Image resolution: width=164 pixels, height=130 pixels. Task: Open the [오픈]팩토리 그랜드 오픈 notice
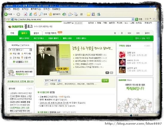[20, 108]
